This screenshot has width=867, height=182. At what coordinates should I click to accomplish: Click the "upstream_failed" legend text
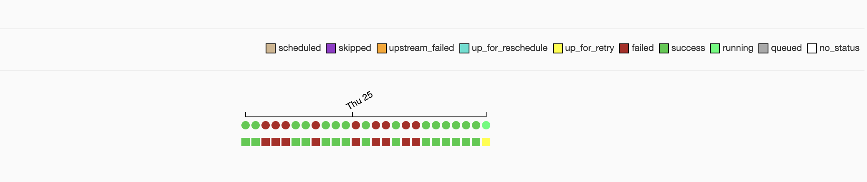(421, 48)
